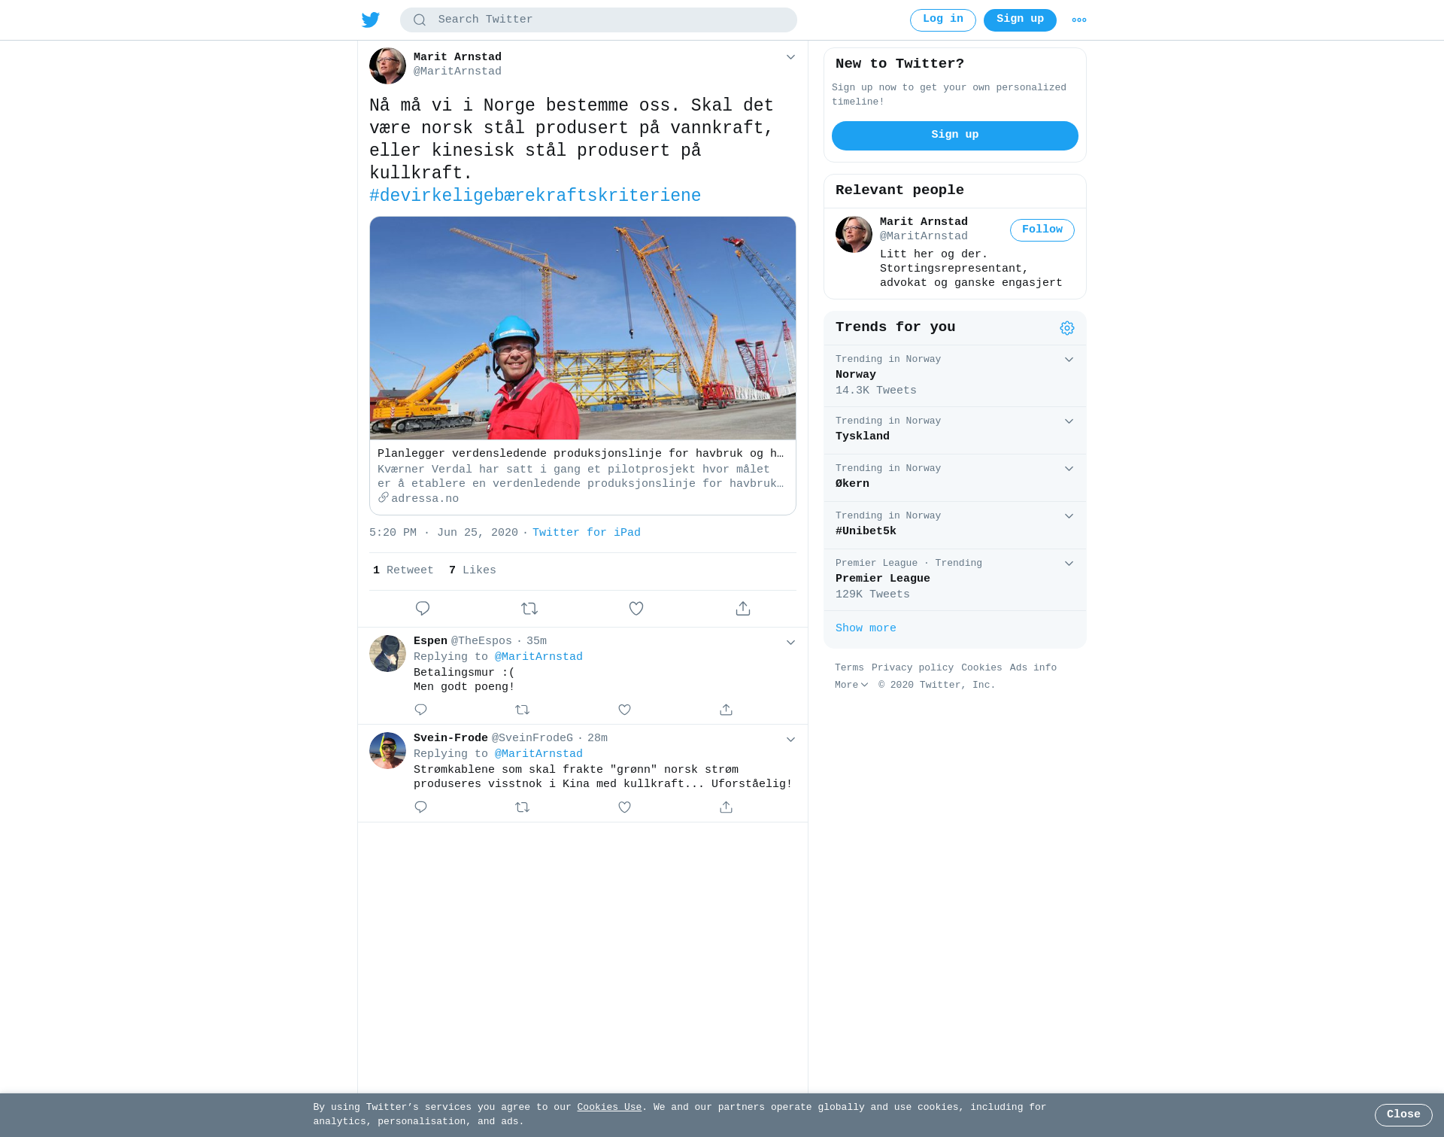Like Marit Arnstad's main tweet
Viewport: 1444px width, 1137px height.
click(x=636, y=608)
